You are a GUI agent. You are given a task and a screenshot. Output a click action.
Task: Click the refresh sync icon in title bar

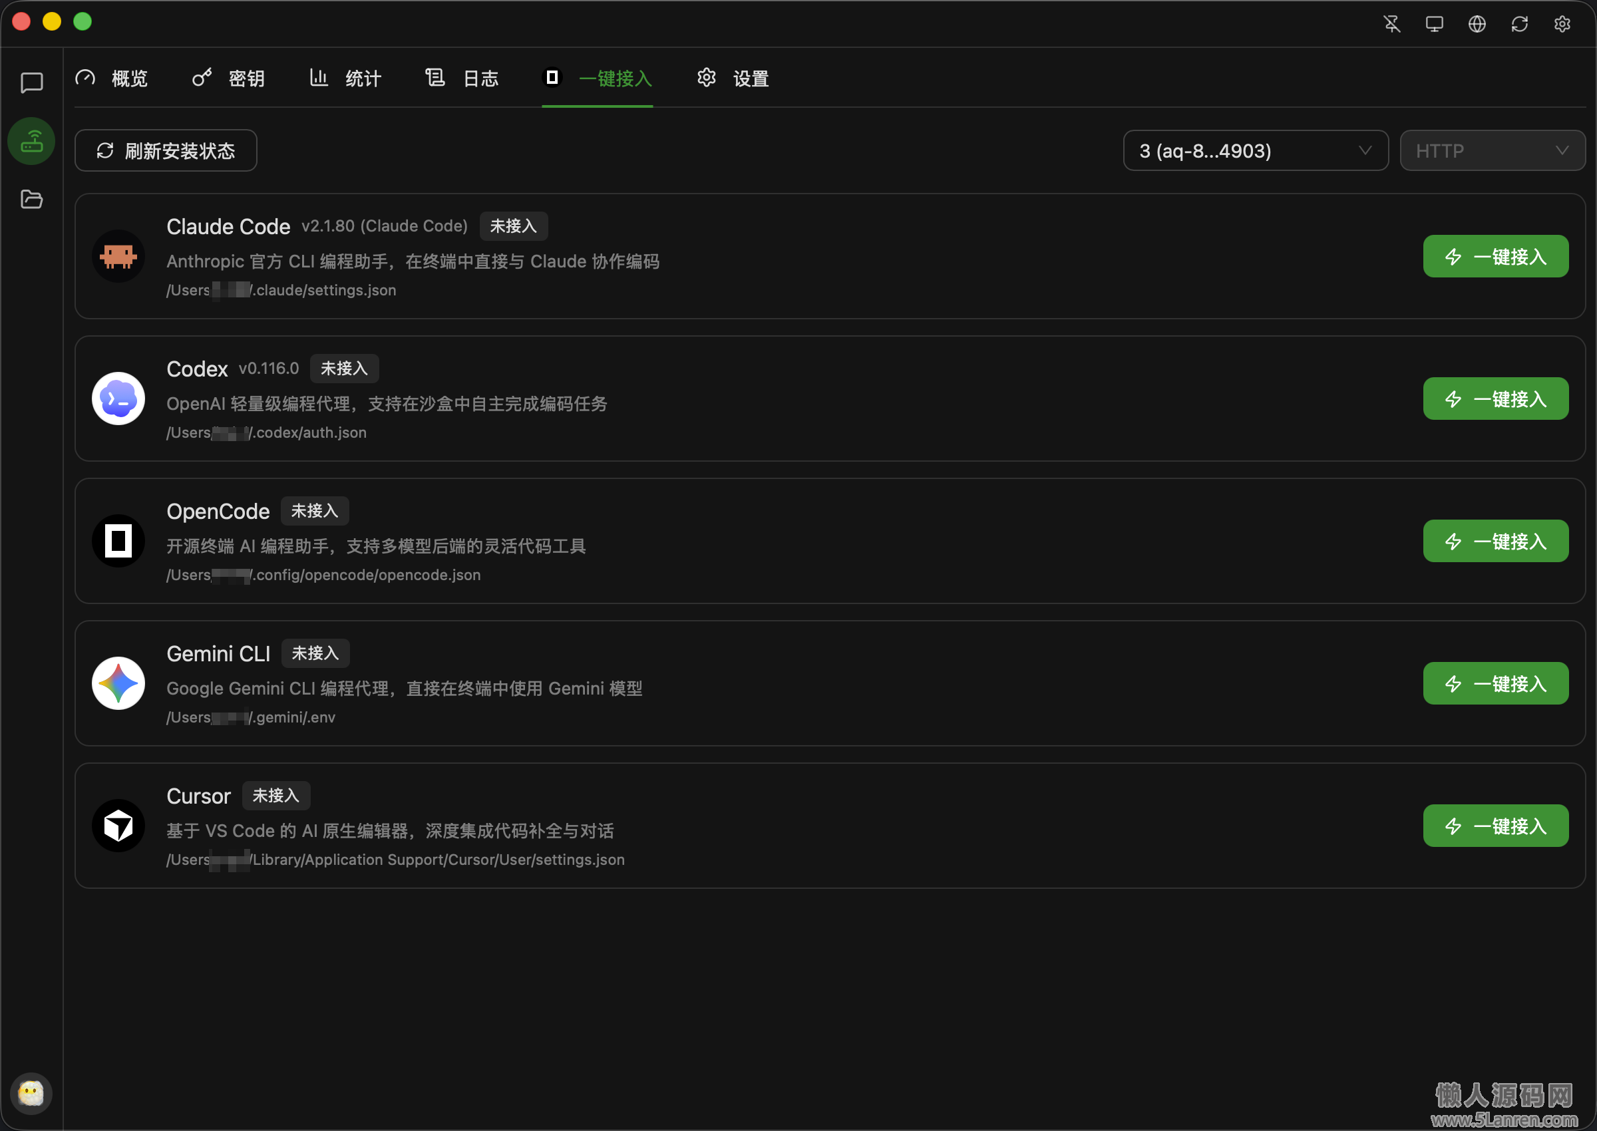pos(1519,24)
